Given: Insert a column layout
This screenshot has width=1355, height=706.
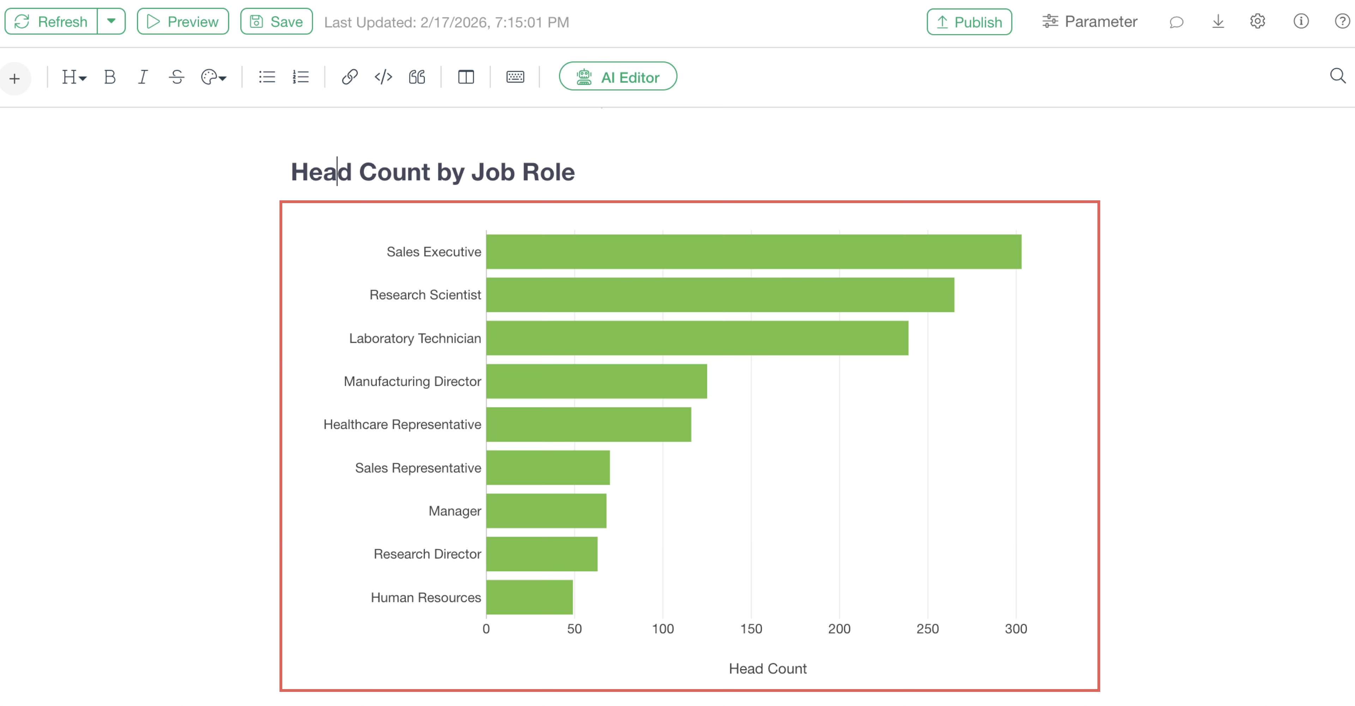Looking at the screenshot, I should point(465,77).
